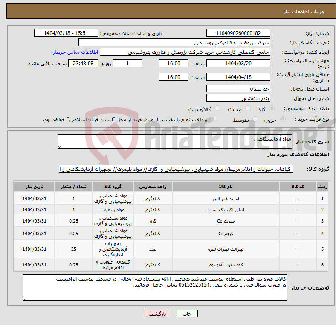Select the کالا/خدمت radio button
Screen dimensions: 336x325
(217, 108)
